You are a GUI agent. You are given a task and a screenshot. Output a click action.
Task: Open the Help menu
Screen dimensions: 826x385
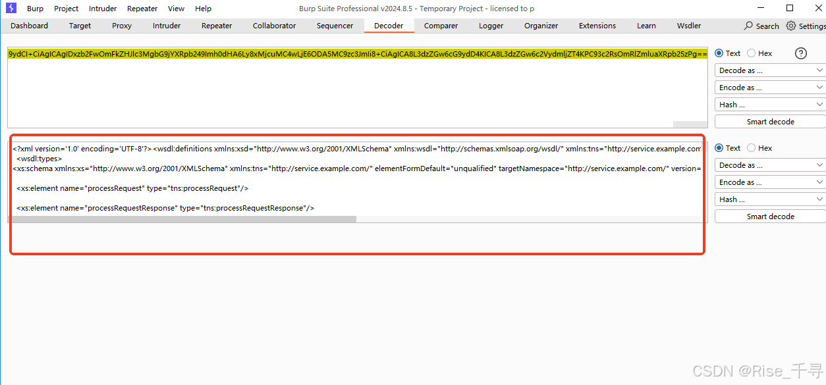point(204,9)
